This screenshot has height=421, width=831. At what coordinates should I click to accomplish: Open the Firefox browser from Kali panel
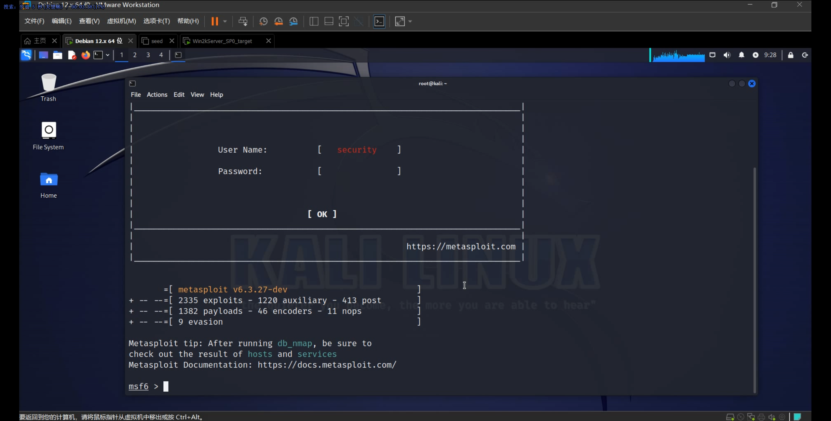pyautogui.click(x=86, y=55)
